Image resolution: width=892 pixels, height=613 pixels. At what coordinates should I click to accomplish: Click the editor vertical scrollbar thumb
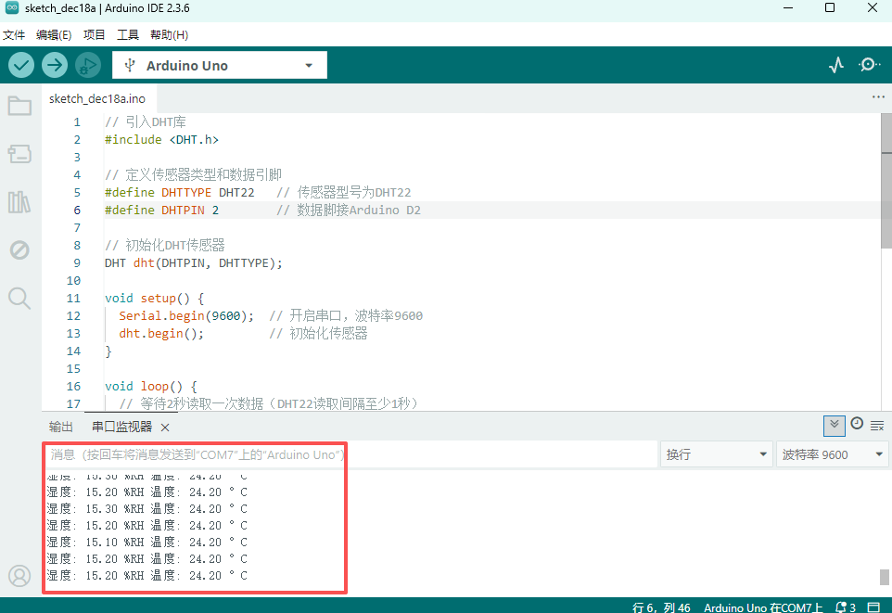click(x=886, y=182)
